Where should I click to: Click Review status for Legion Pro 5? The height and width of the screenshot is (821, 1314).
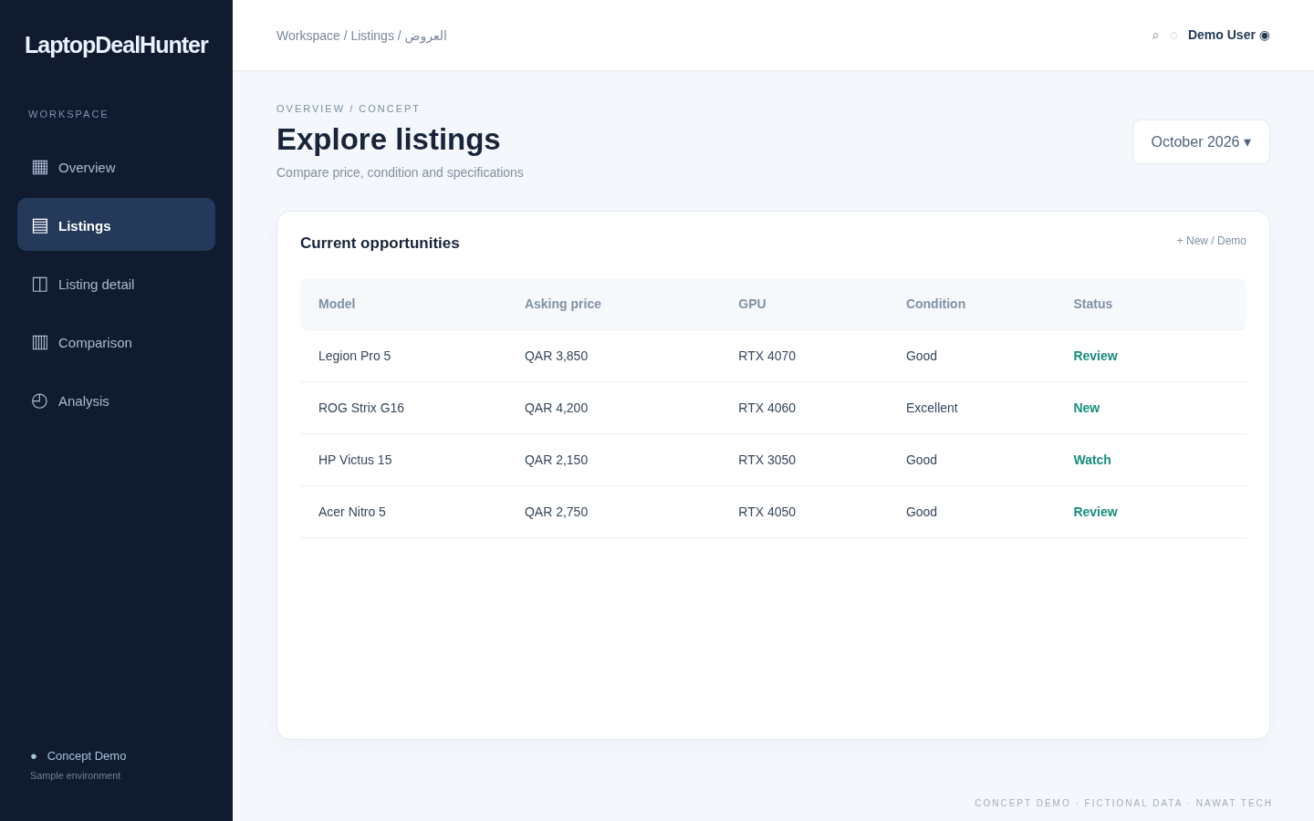(x=1095, y=356)
